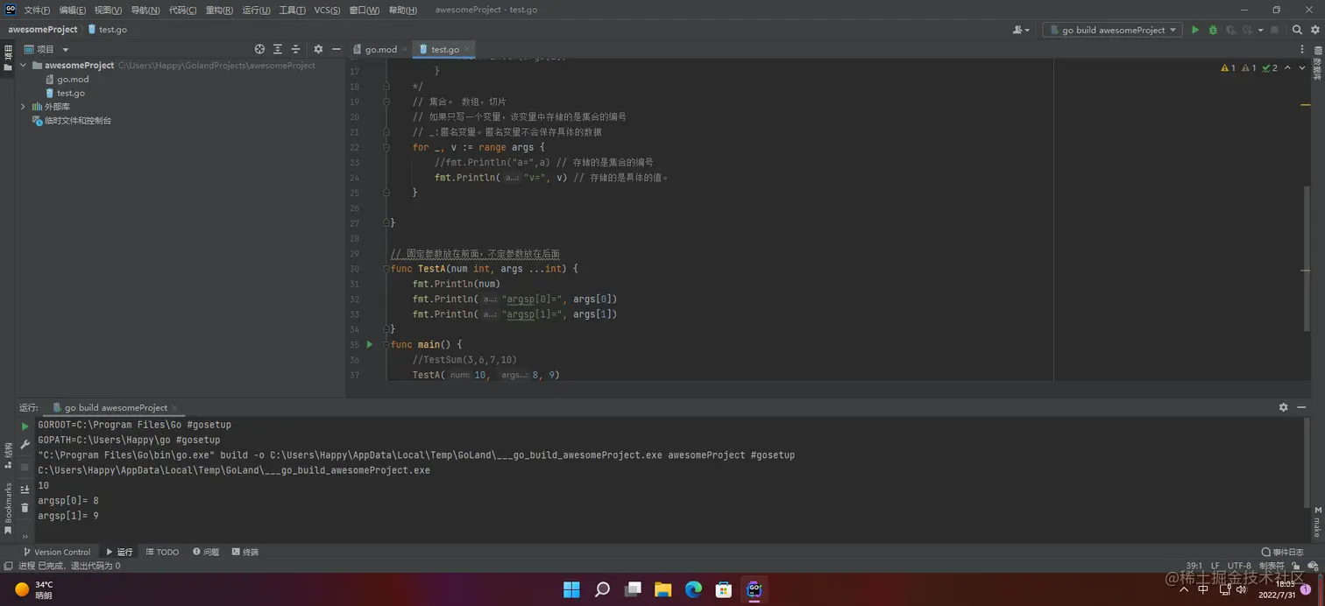This screenshot has width=1325, height=606.
Task: Clear console output with trash icon
Action: coord(25,508)
